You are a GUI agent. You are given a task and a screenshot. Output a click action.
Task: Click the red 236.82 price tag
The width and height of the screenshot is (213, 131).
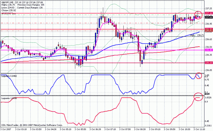(x=209, y=31)
